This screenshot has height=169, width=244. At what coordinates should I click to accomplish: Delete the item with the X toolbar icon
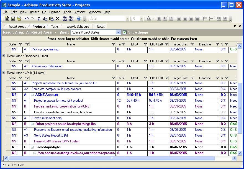pos(57,19)
